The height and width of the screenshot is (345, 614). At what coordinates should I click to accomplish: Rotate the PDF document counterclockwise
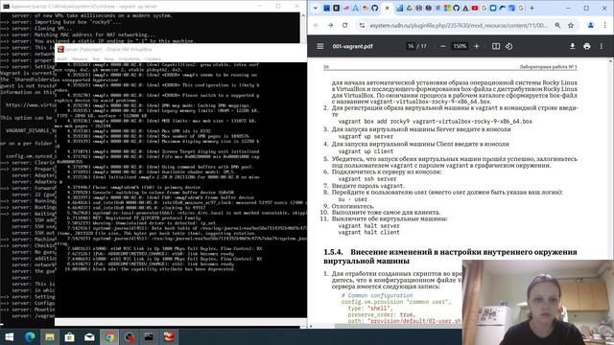(x=508, y=46)
